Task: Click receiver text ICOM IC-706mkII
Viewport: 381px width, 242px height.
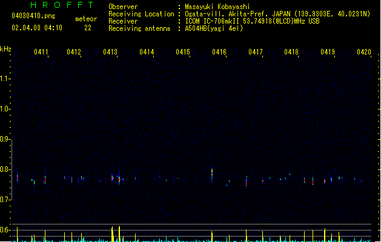Action: (212, 21)
